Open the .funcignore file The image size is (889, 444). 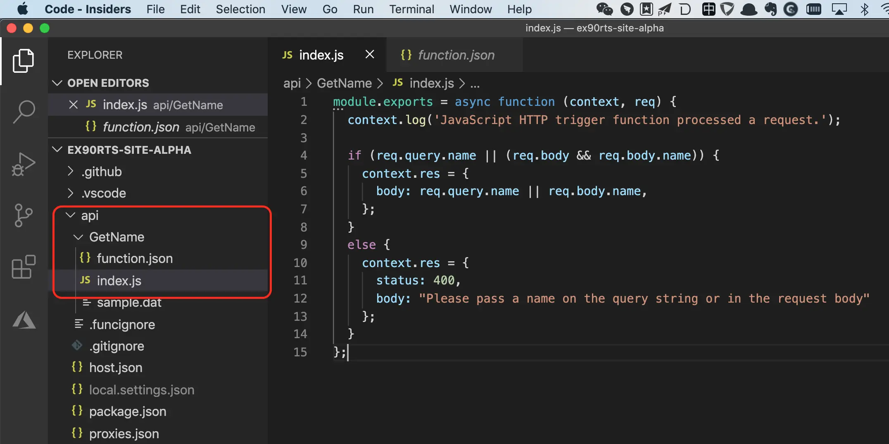[158, 325]
